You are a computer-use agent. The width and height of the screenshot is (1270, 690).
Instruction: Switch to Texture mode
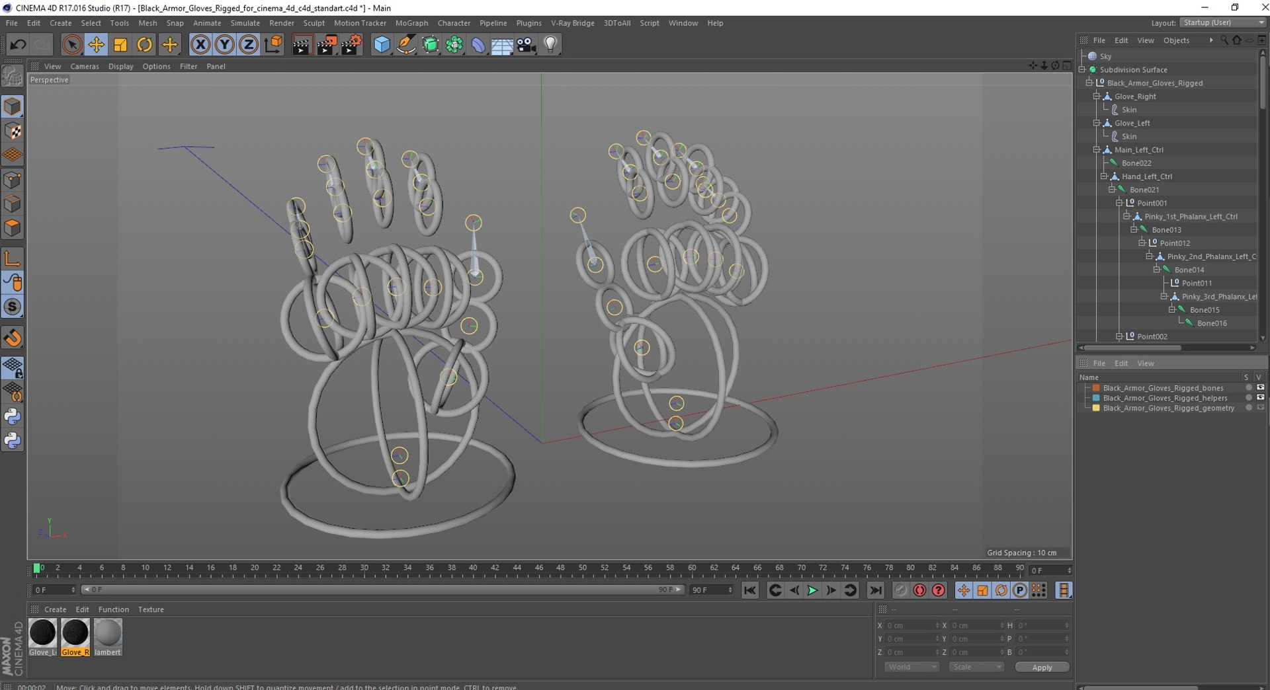[x=13, y=131]
